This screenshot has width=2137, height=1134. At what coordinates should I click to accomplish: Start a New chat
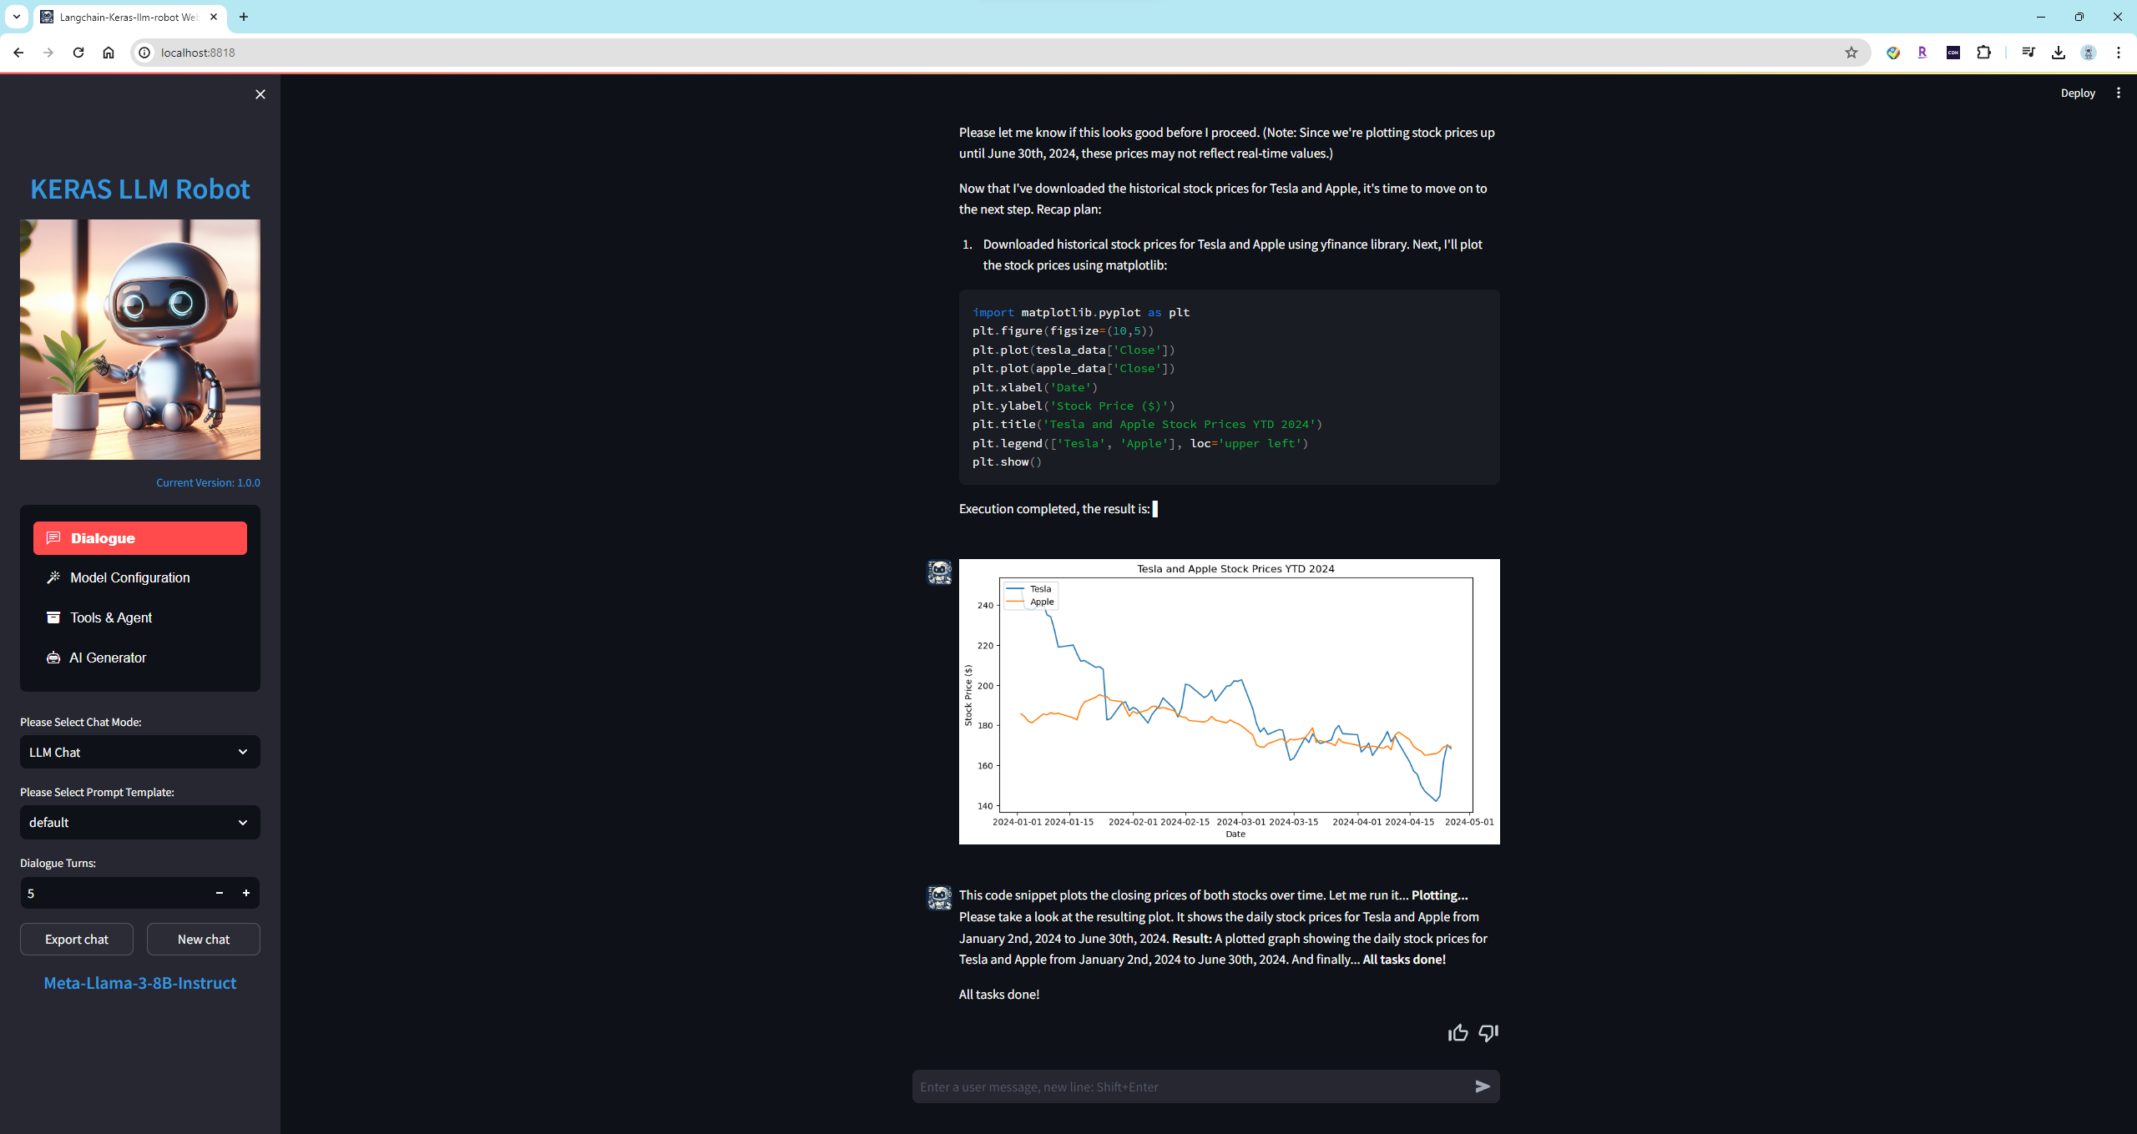point(204,939)
